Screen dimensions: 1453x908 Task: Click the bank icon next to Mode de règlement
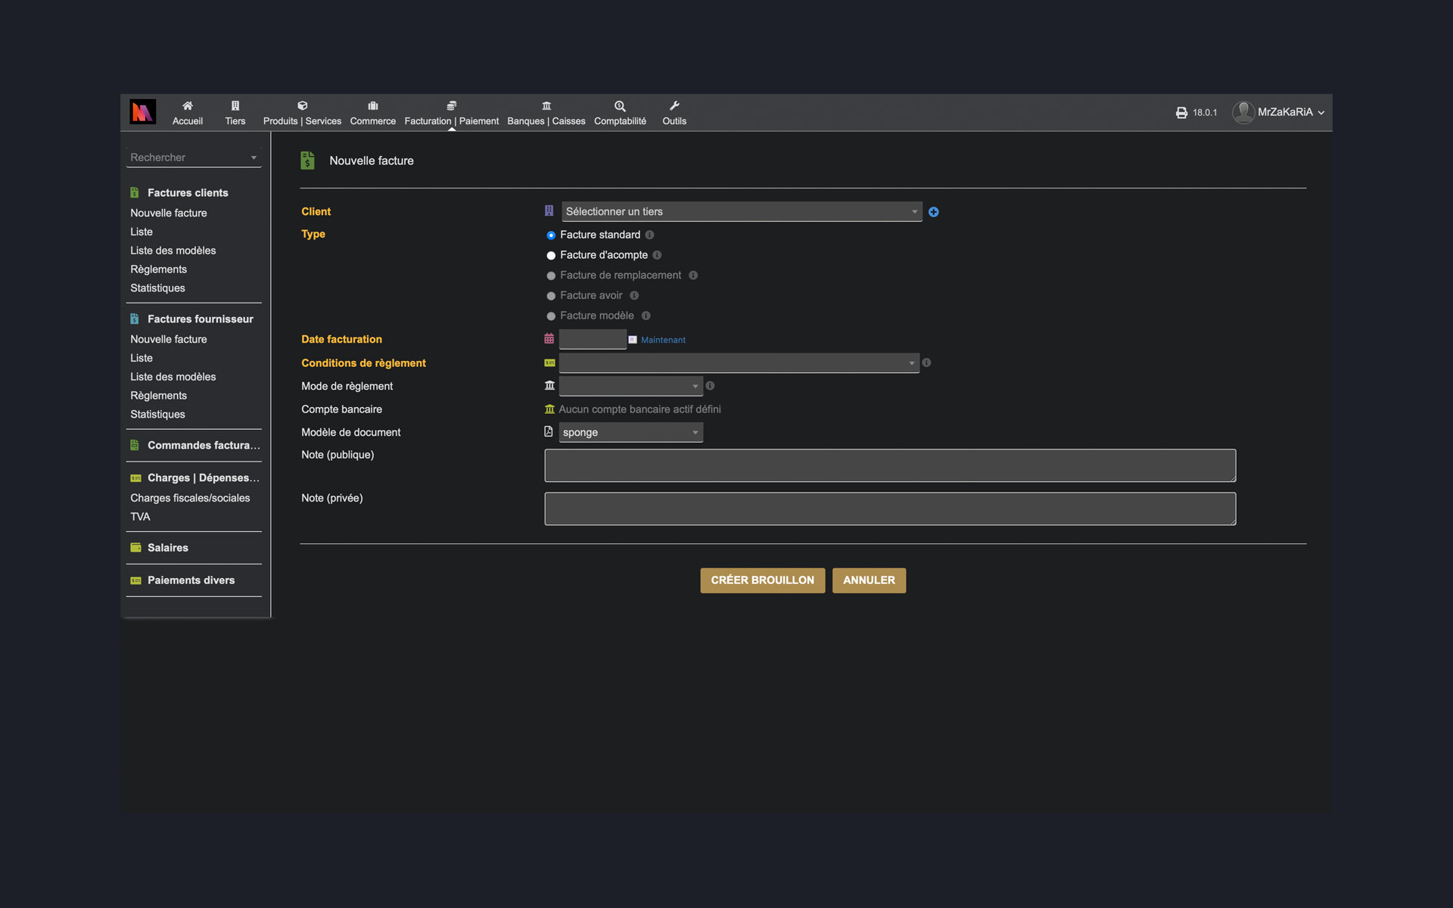tap(549, 385)
